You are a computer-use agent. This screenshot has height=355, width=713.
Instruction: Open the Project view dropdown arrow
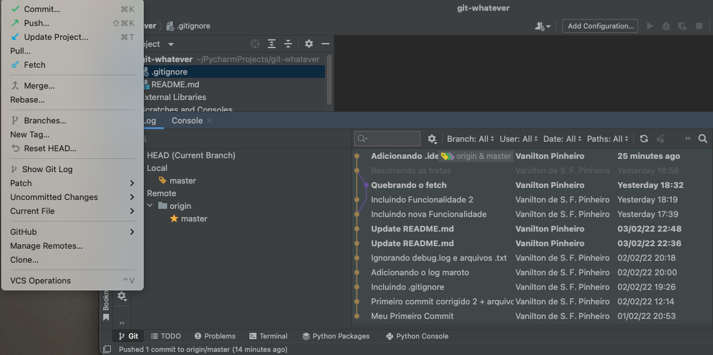tap(171, 44)
